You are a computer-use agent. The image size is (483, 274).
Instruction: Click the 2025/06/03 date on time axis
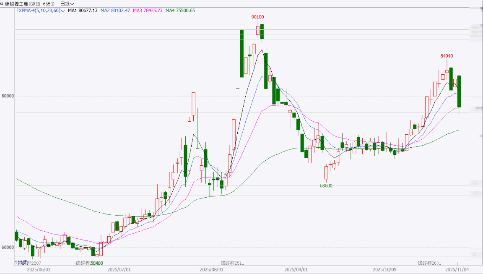coord(39,269)
